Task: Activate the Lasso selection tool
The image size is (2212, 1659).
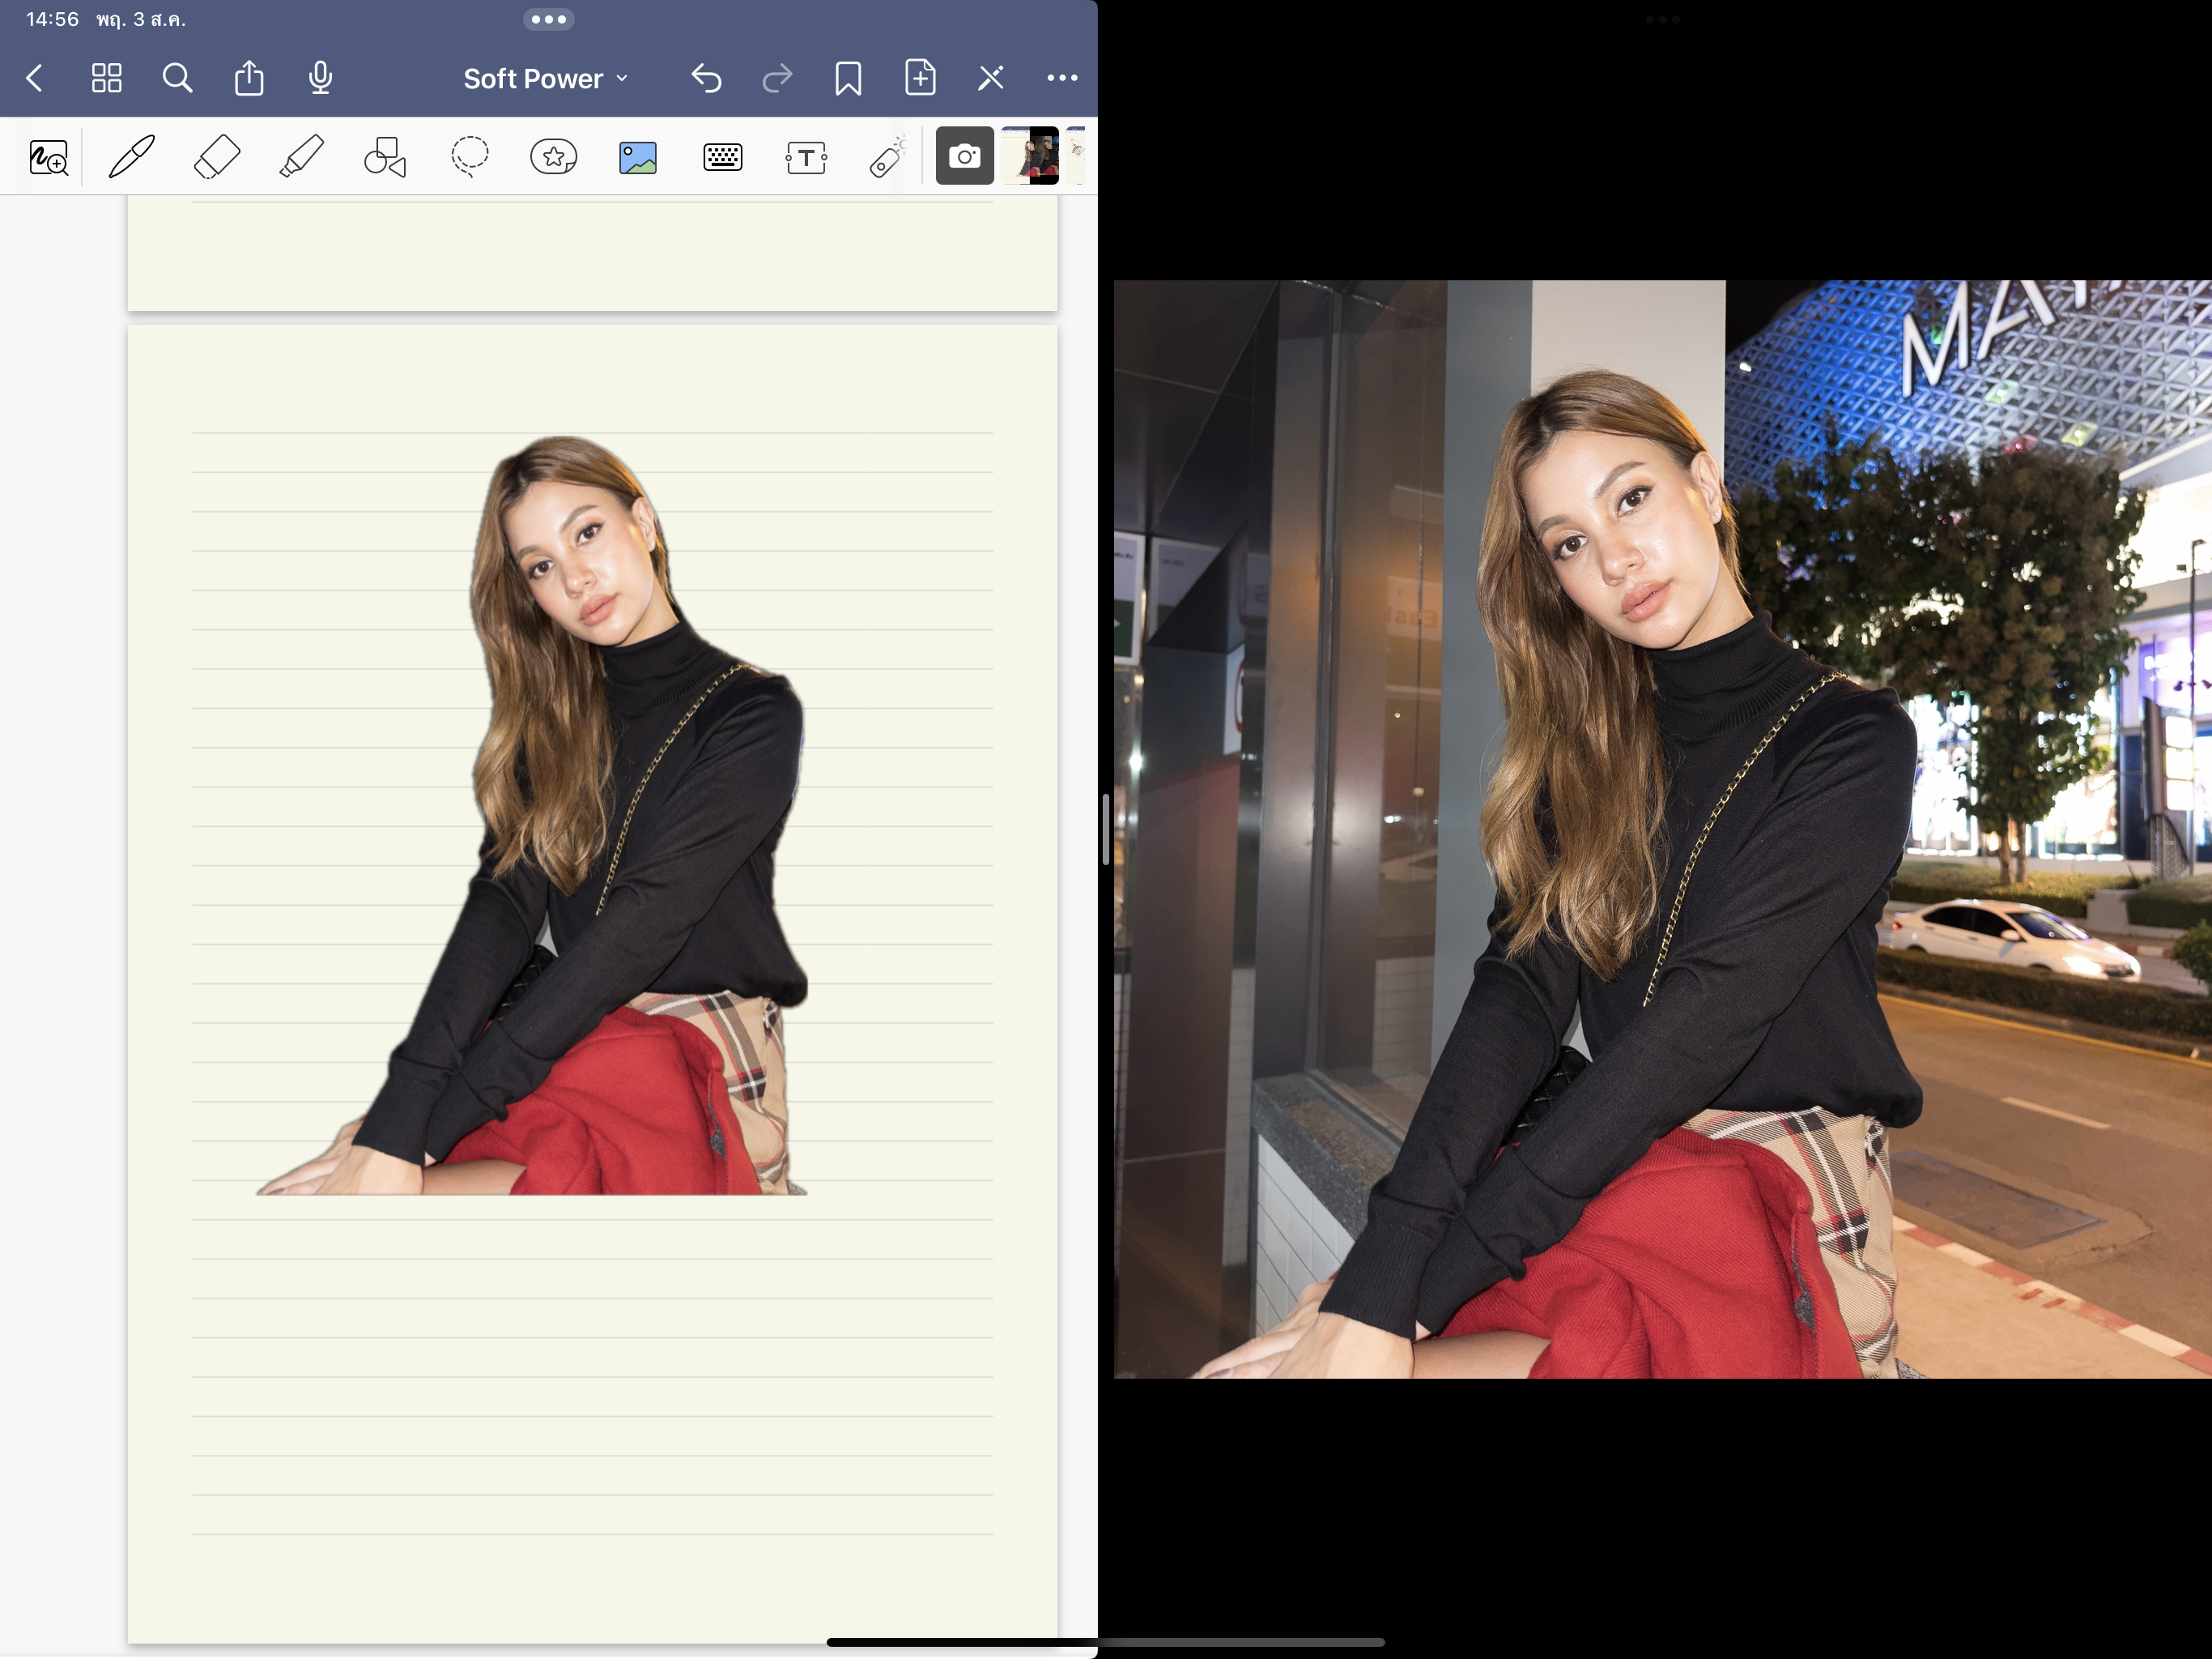Action: click(469, 157)
